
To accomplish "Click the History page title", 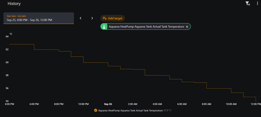I will point(14,4).
